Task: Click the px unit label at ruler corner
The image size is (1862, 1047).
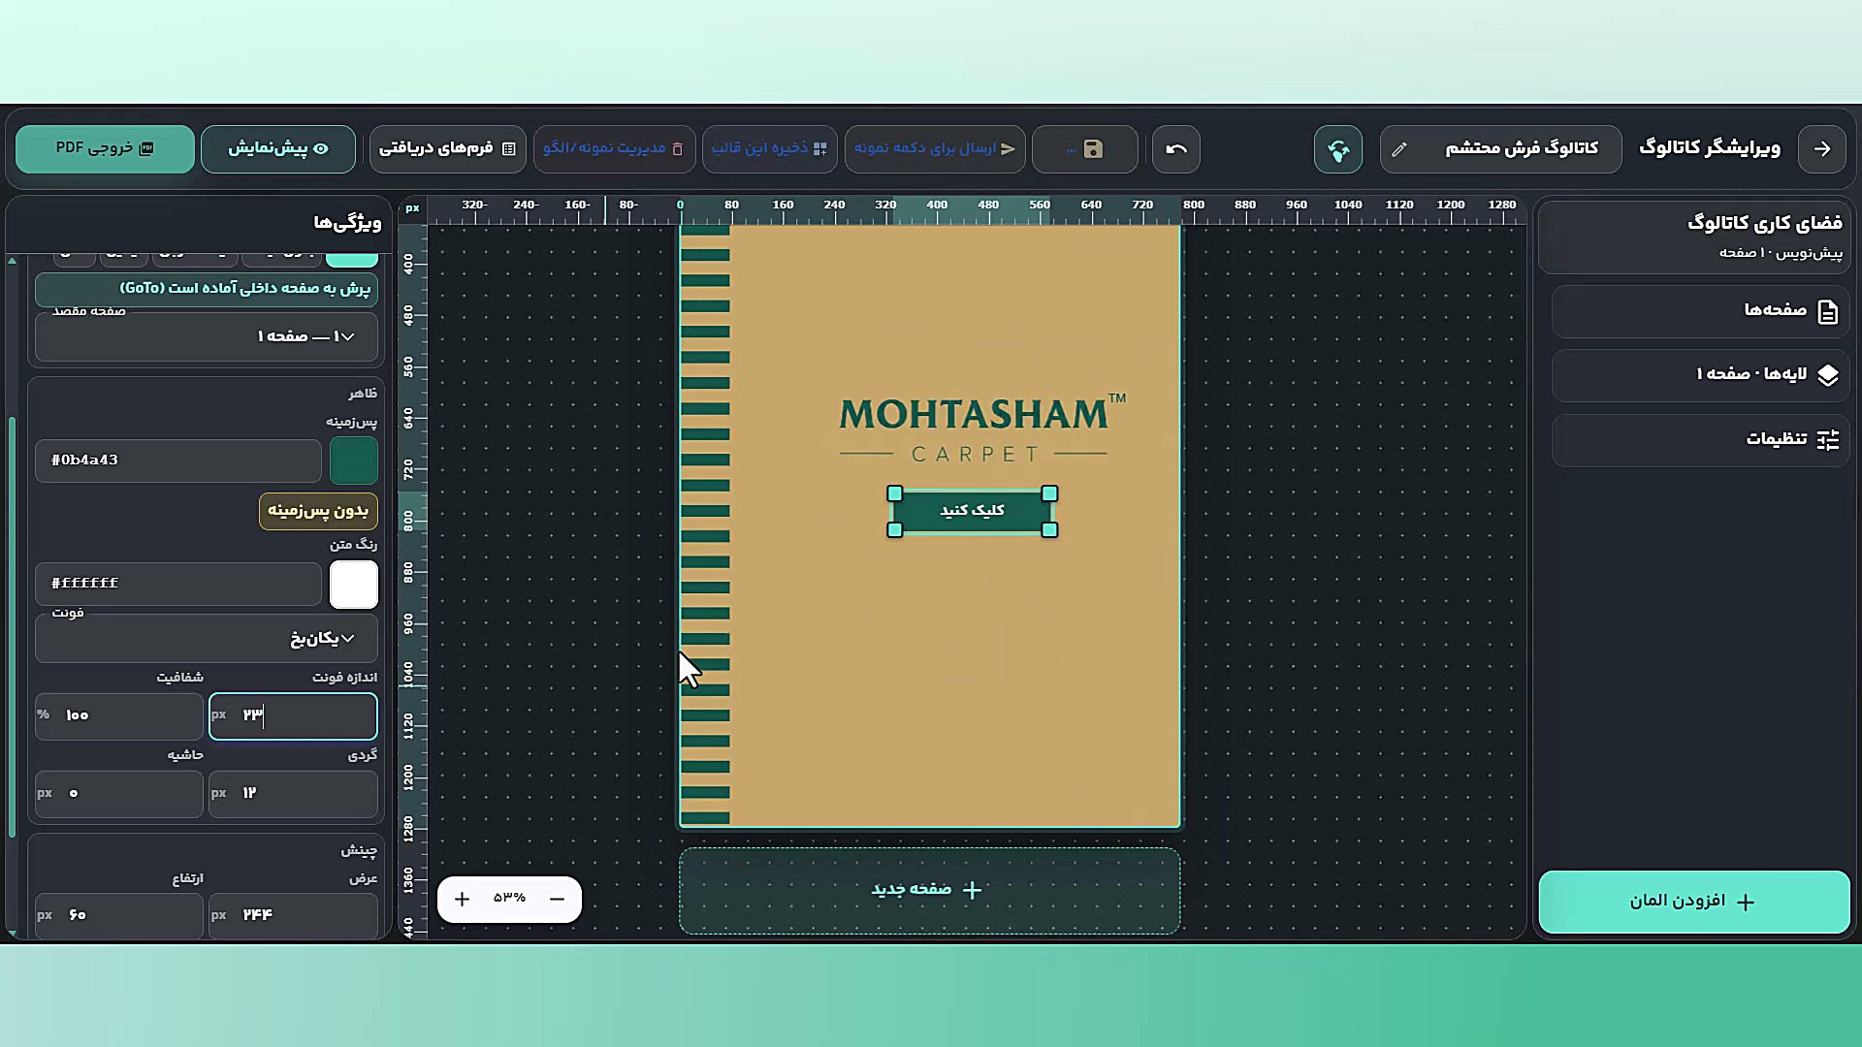Action: coord(413,208)
